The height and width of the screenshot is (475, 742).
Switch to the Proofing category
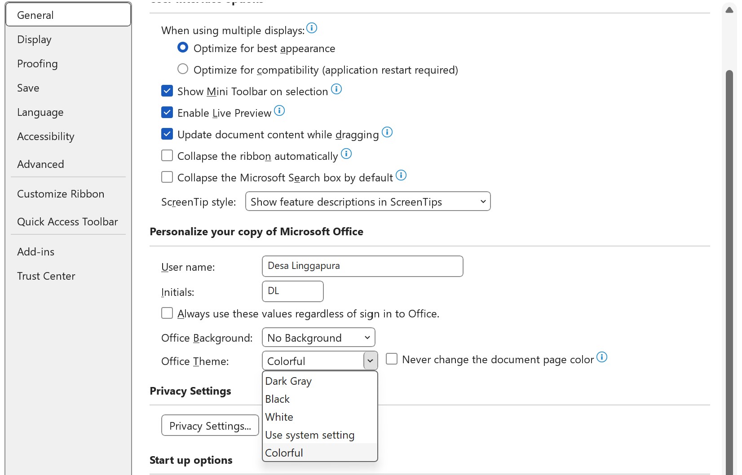[x=37, y=64]
